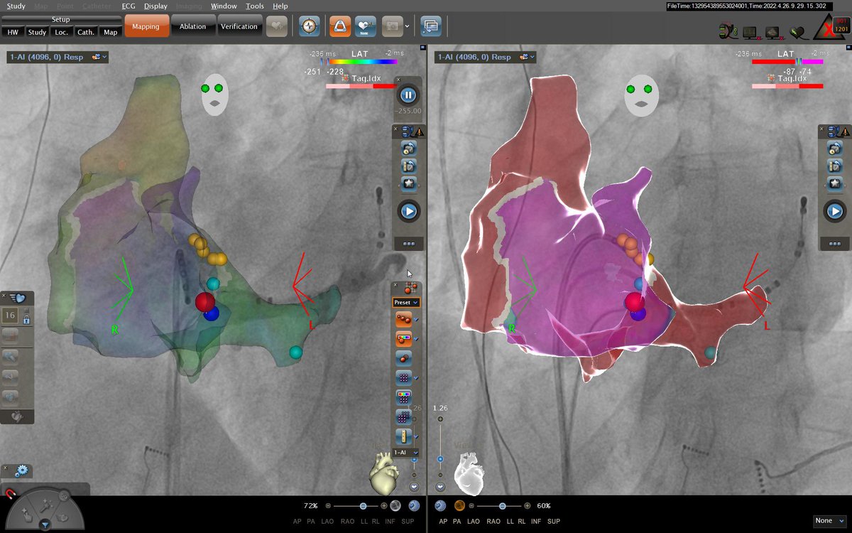852x533 pixels.
Task: Click the red magnet icon
Action: pos(12,494)
